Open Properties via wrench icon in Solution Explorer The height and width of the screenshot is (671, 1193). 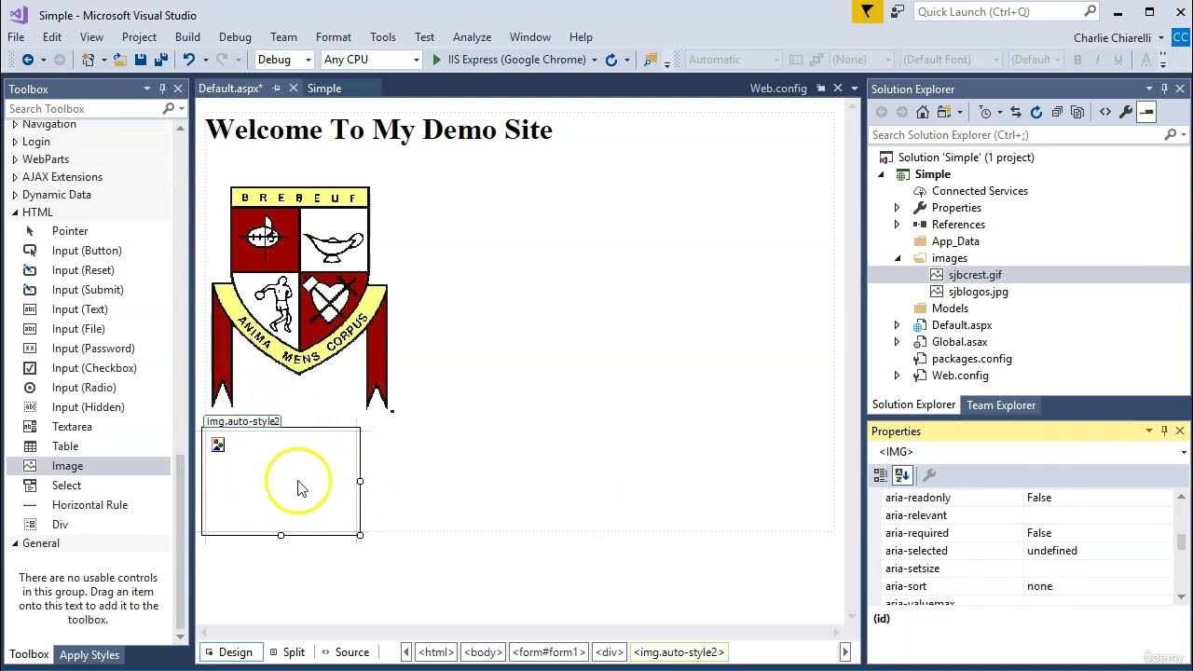click(x=1126, y=112)
